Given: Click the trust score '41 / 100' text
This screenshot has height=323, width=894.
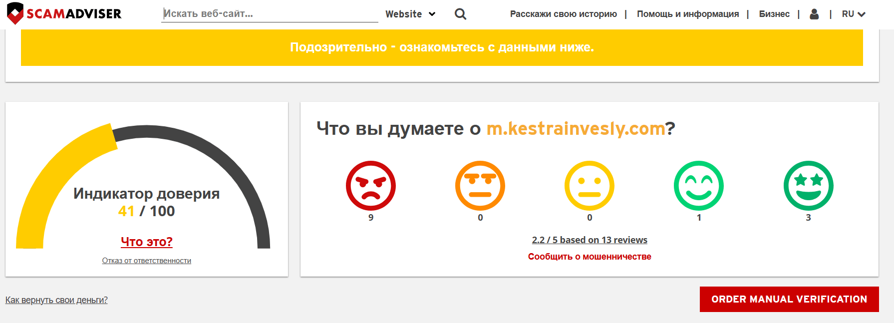Looking at the screenshot, I should pyautogui.click(x=147, y=211).
